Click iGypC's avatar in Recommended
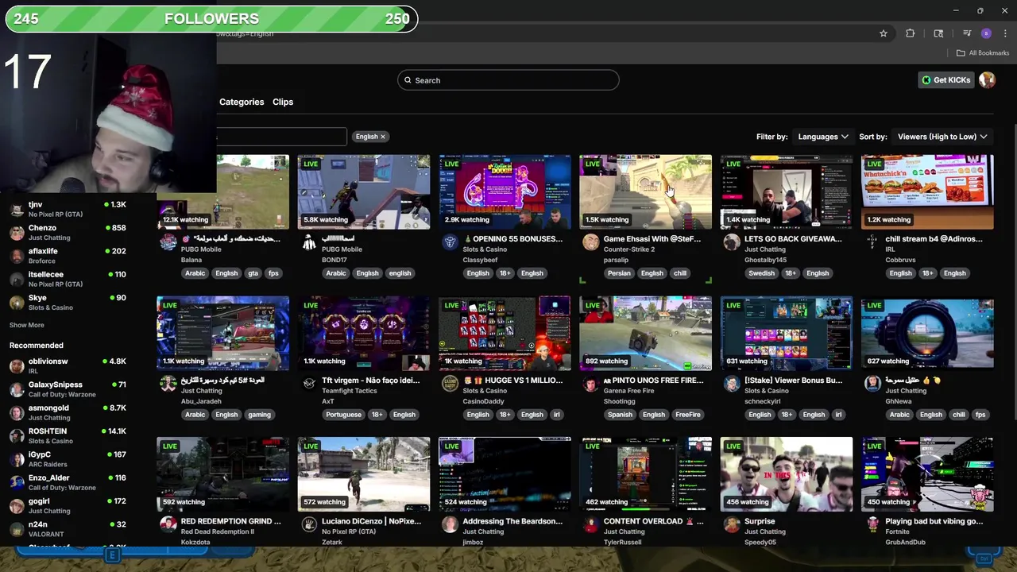1017x572 pixels. pos(17,459)
